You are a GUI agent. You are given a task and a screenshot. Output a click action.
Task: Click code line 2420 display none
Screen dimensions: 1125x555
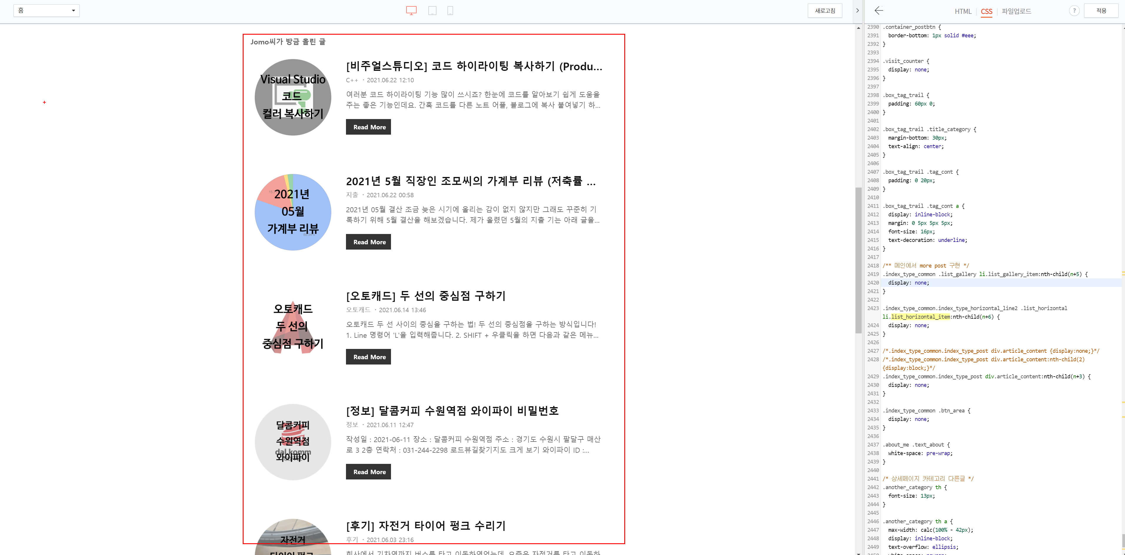[908, 283]
